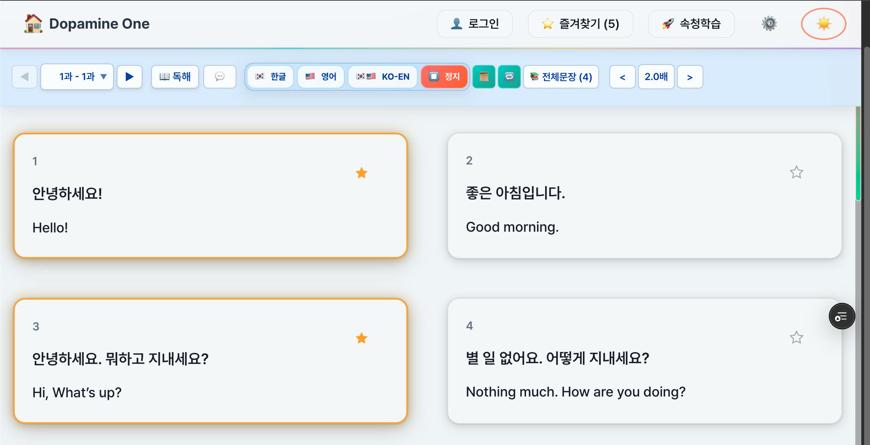Select 한글 Korean-only playback
This screenshot has width=870, height=445.
[271, 77]
